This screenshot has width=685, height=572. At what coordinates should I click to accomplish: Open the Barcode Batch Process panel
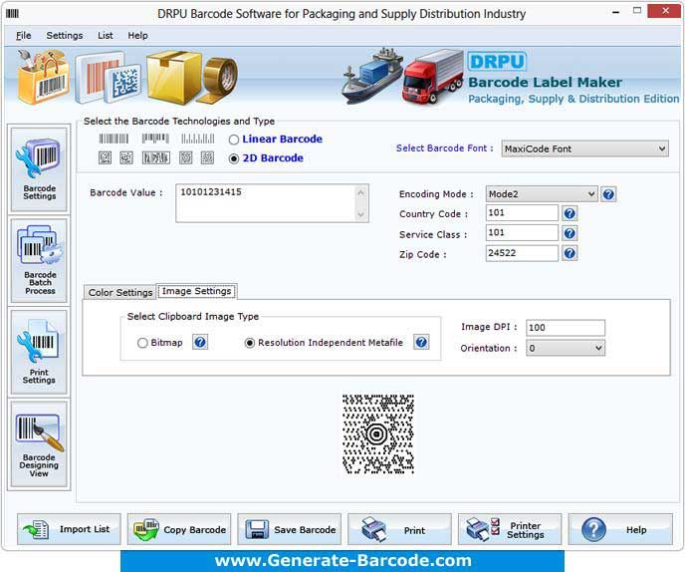(39, 261)
